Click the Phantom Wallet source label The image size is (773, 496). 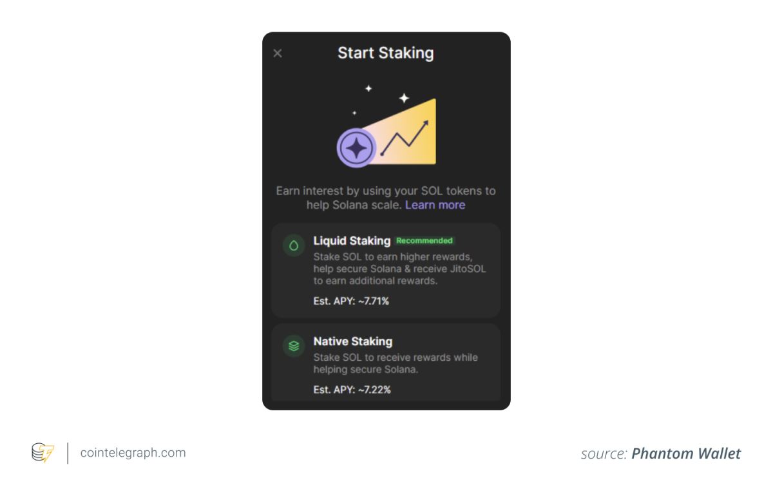click(x=661, y=453)
